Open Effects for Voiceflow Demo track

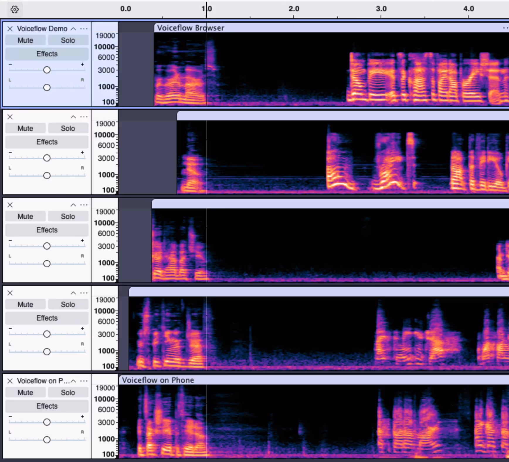point(47,54)
